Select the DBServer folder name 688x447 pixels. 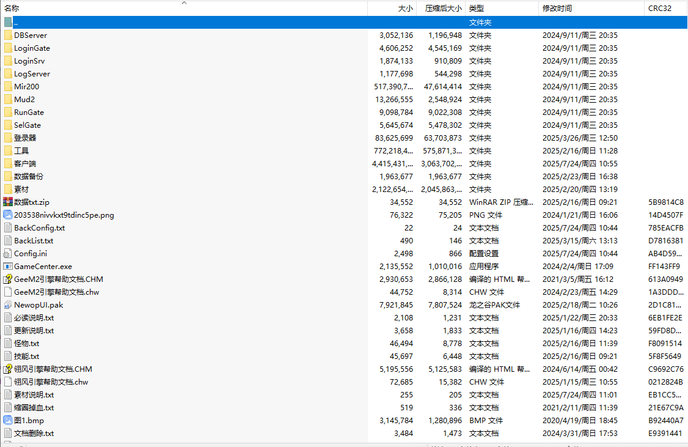31,35
